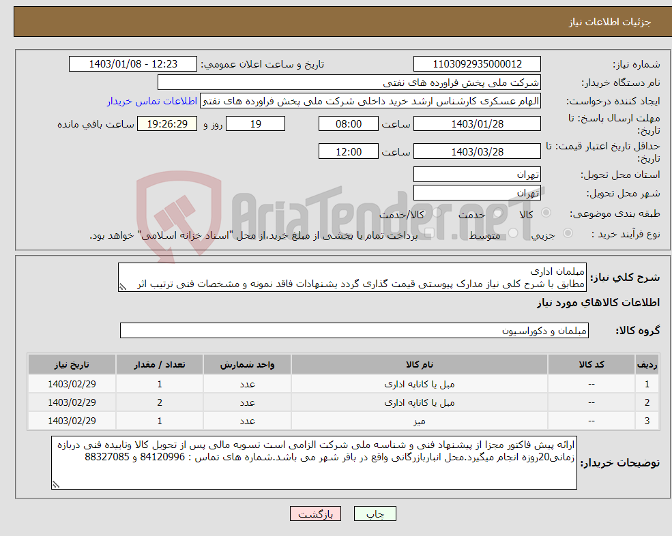Click need date in row 3
Viewport: 672px width, 536px height.
coord(72,421)
